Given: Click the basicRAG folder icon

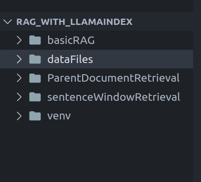Looking at the screenshot, I should pos(35,40).
